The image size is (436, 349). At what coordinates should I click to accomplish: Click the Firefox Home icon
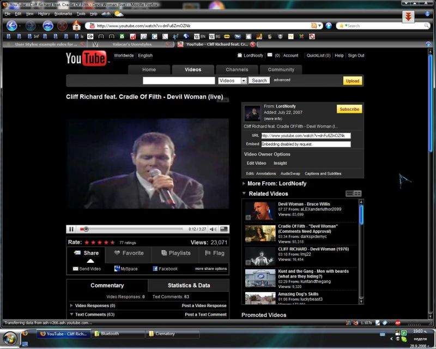click(76, 26)
